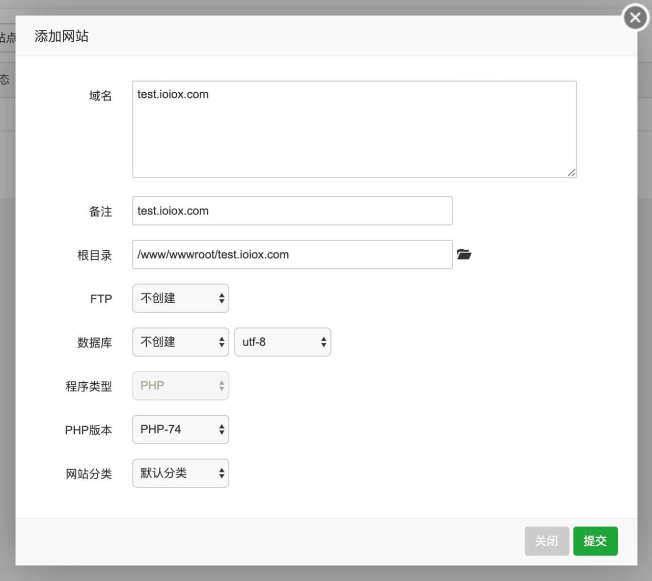Open the PHP-74 version dropdown
652x581 pixels.
click(x=180, y=430)
